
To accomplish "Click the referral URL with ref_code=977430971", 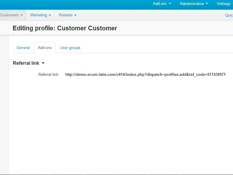I will [x=145, y=75].
